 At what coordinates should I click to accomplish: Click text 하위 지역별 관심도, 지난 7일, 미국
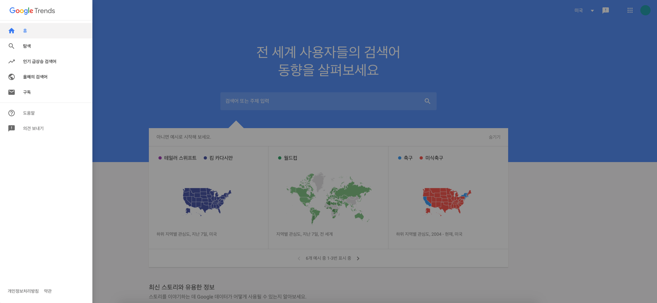(x=187, y=234)
